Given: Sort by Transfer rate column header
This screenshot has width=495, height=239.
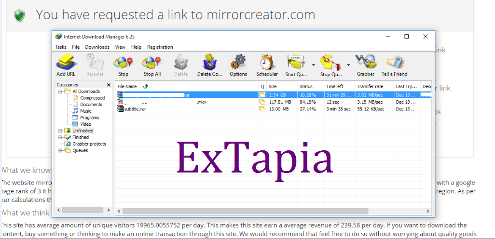Looking at the screenshot, I should (374, 86).
